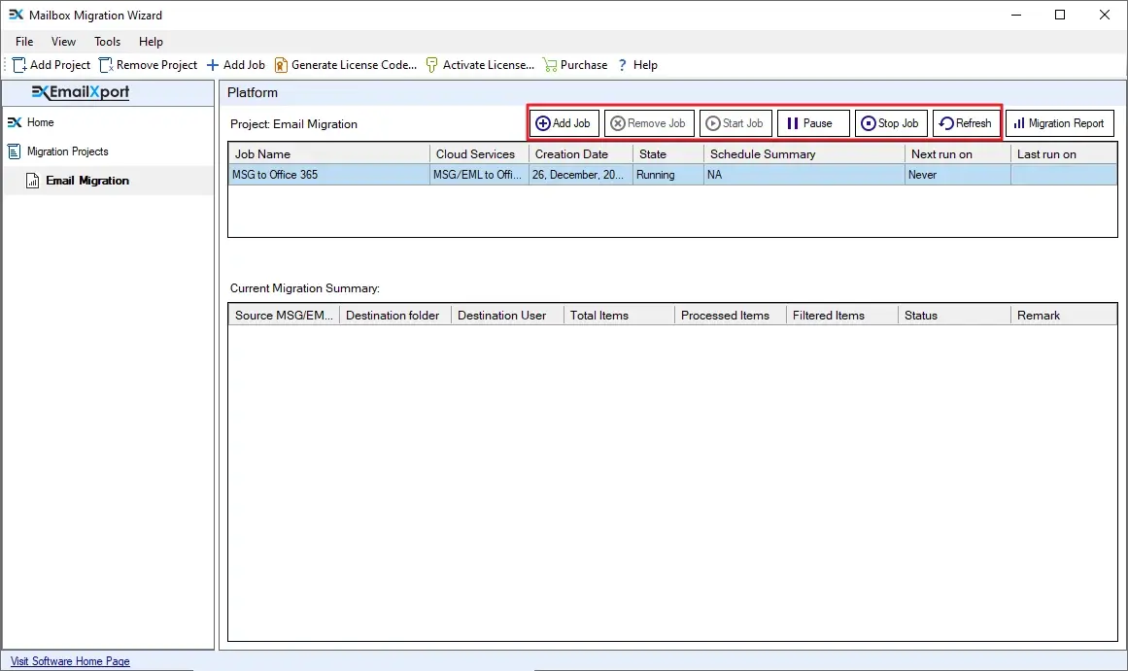1128x671 pixels.
Task: Select the Generate License Code toolbar icon
Action: (x=345, y=64)
